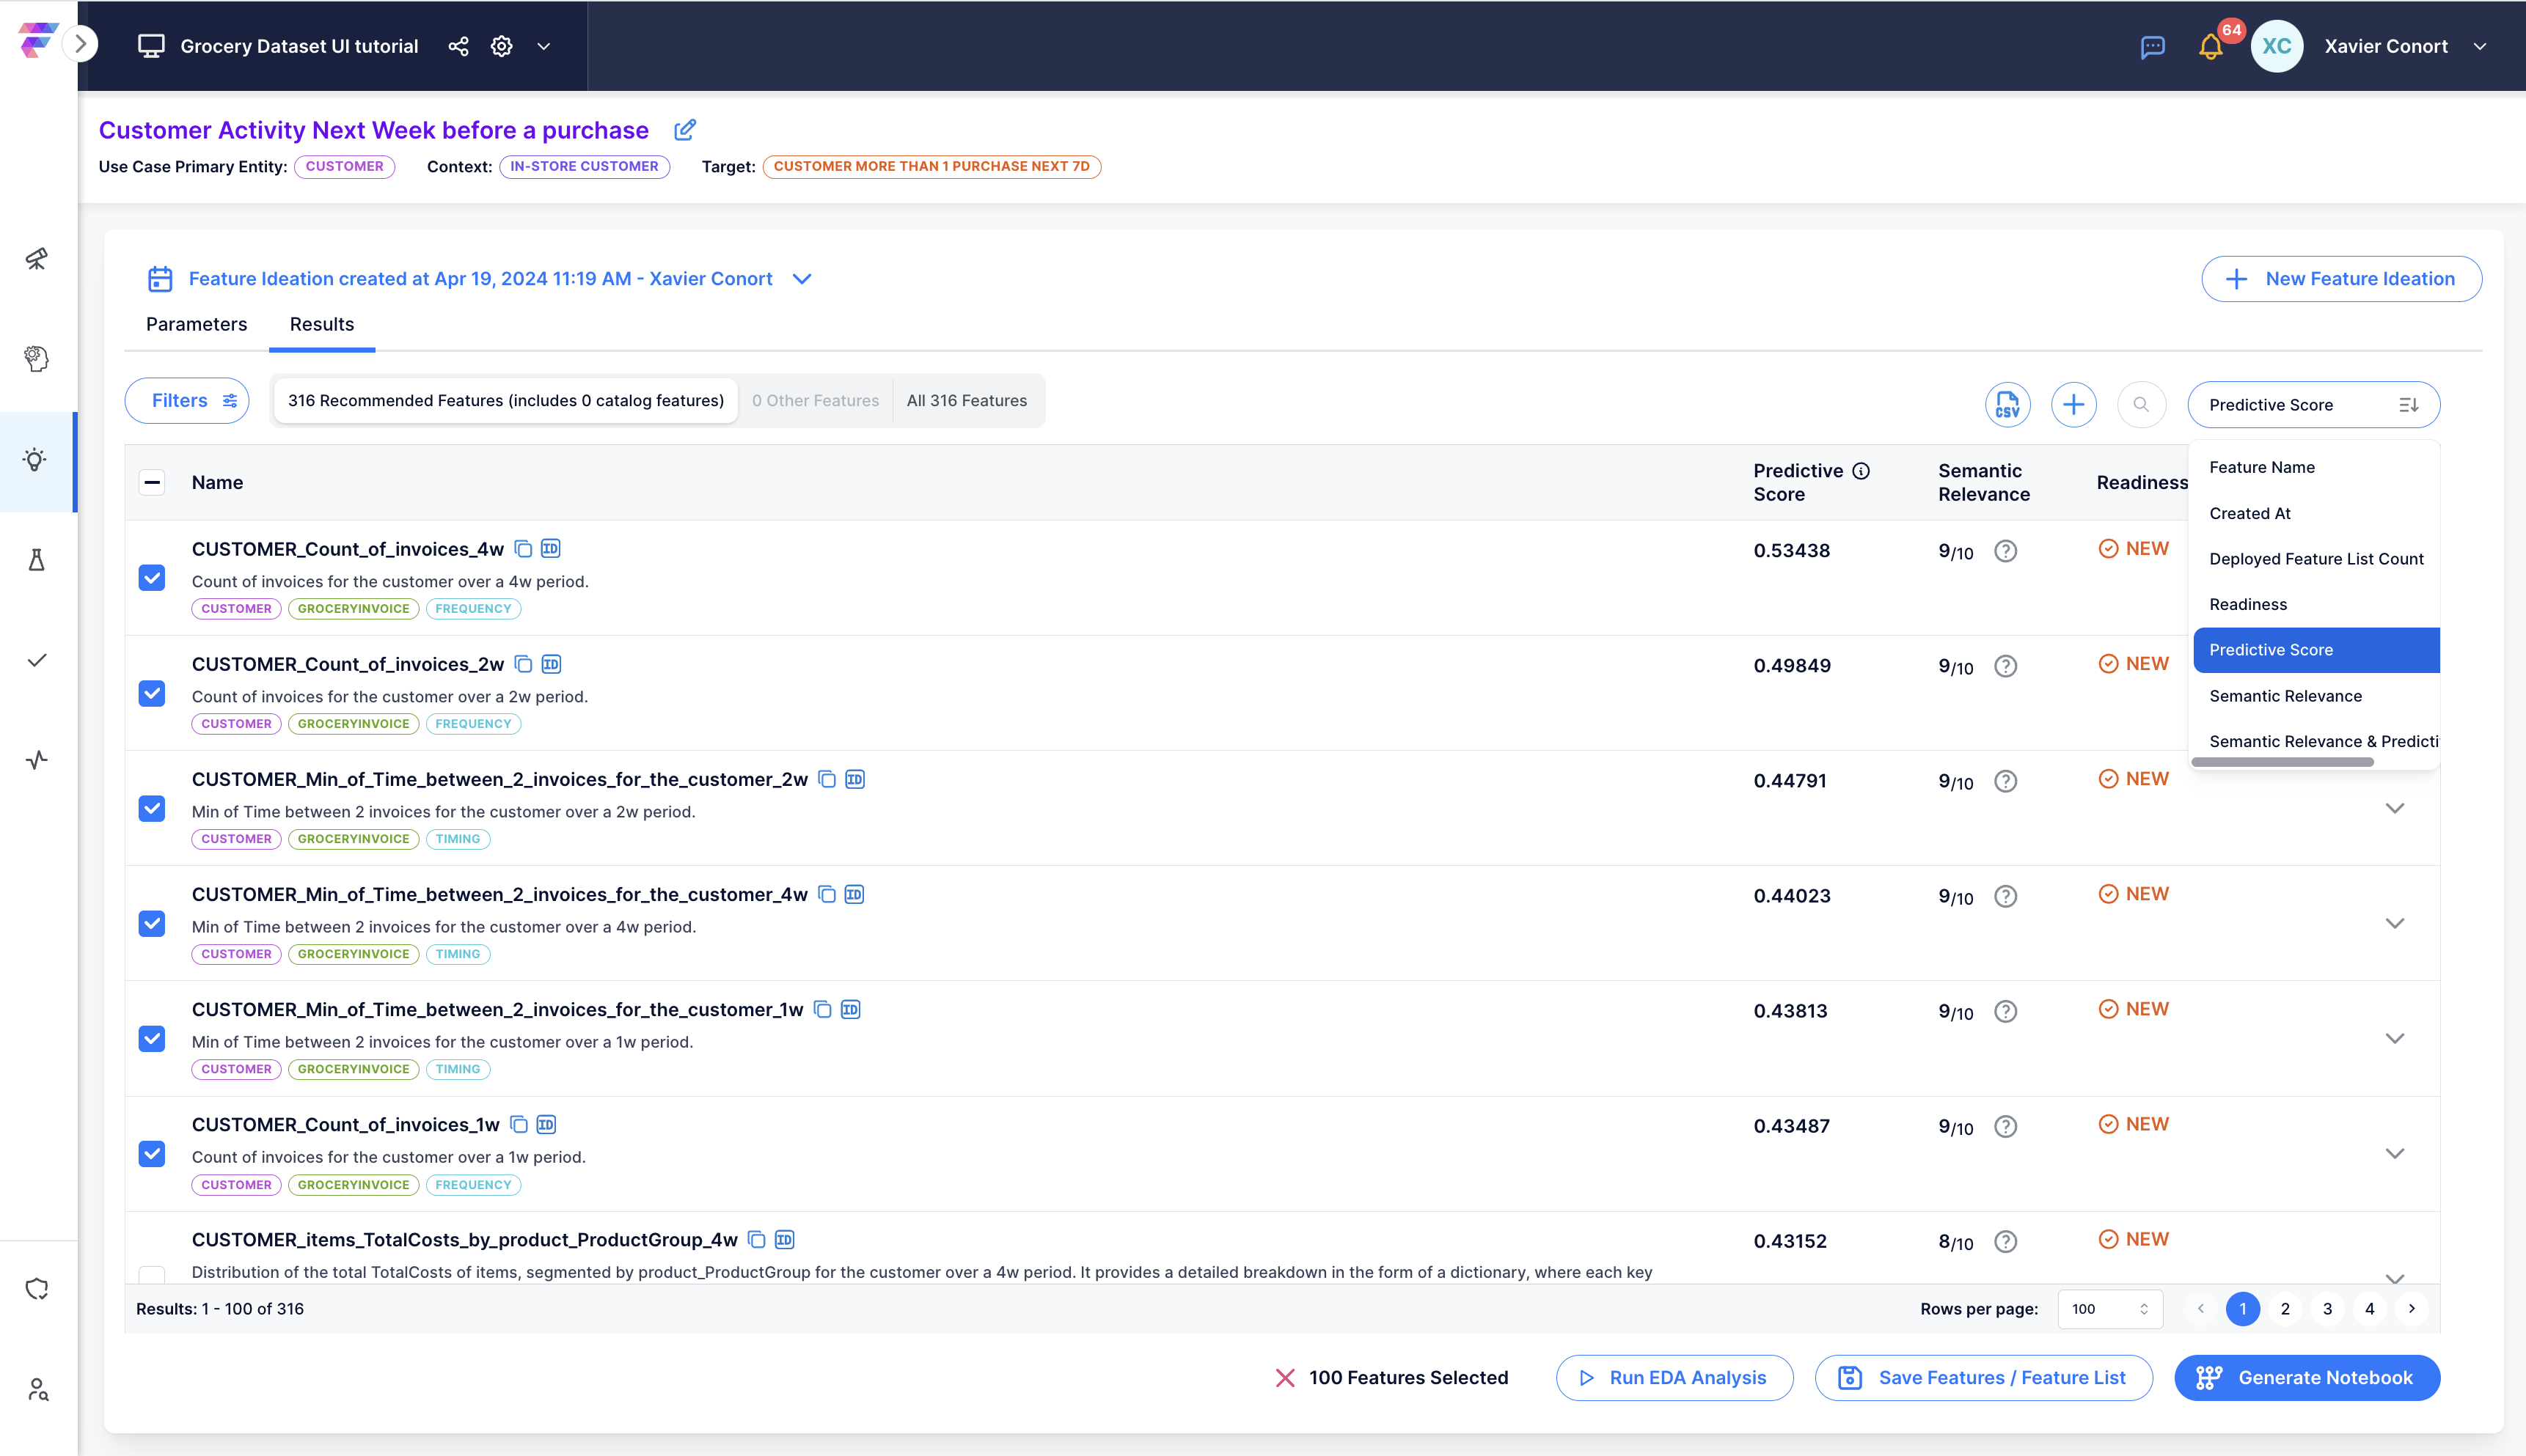The image size is (2526, 1456).
Task: Open the flask experiment sidebar icon
Action: click(37, 560)
